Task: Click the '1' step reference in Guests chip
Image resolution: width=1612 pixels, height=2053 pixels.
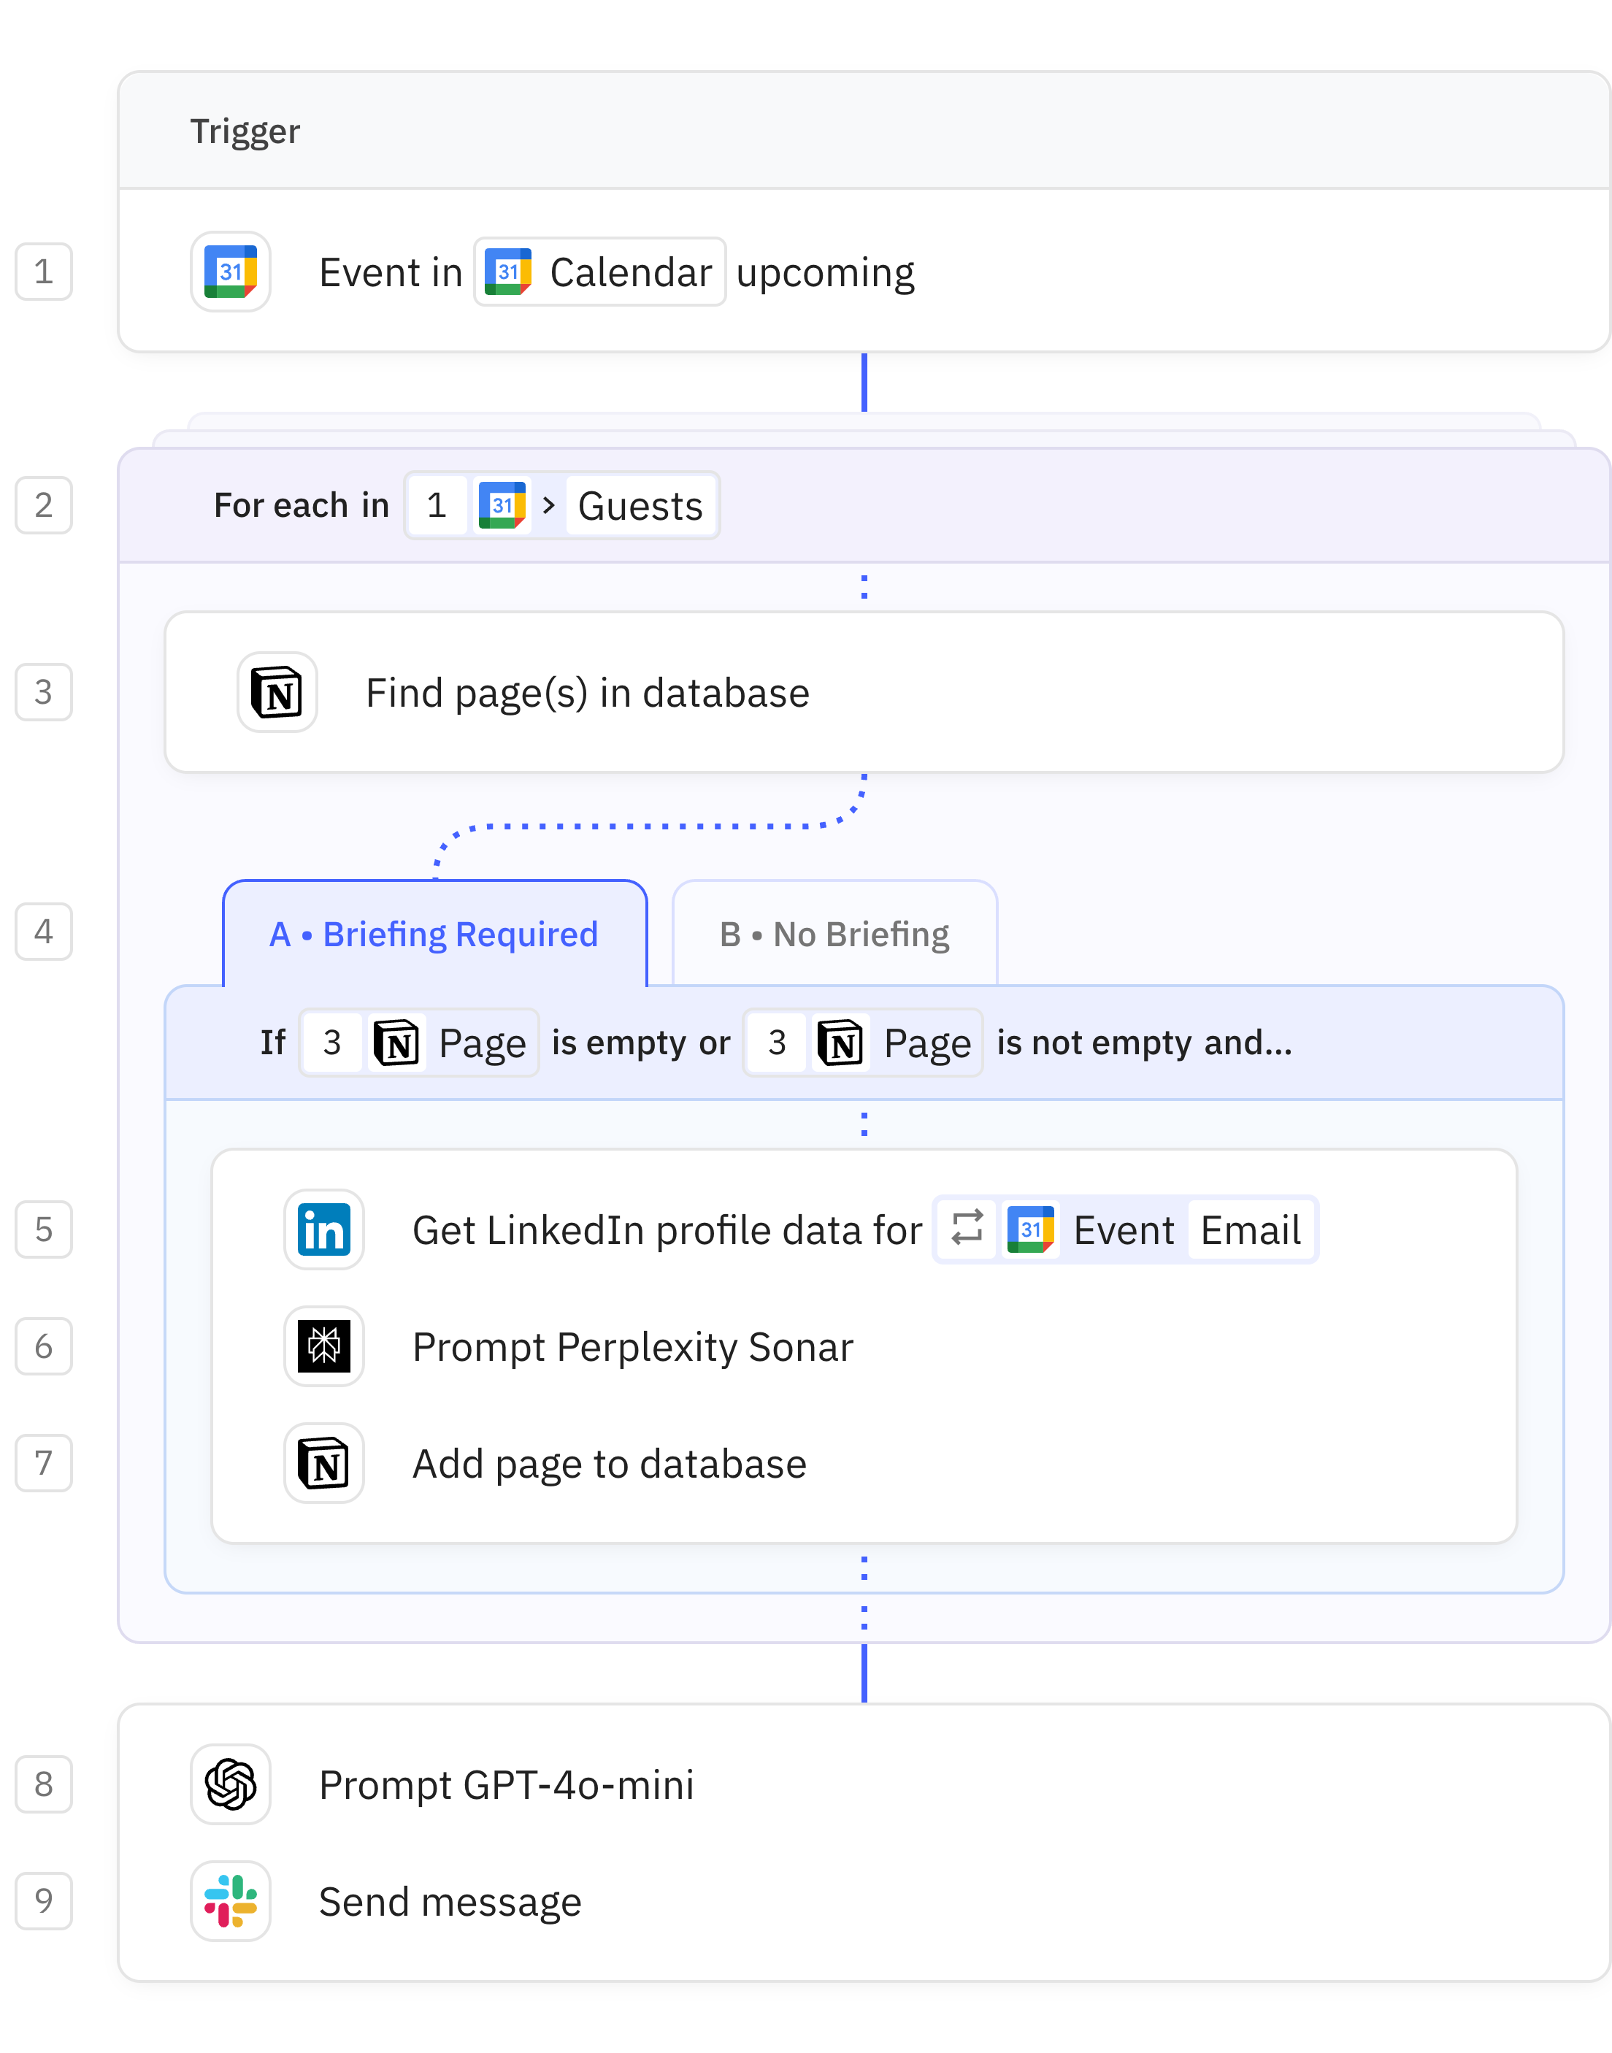Action: pos(436,505)
